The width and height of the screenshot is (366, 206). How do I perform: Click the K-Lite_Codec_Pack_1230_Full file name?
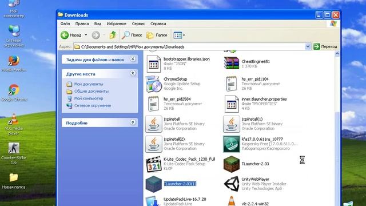pos(189,159)
